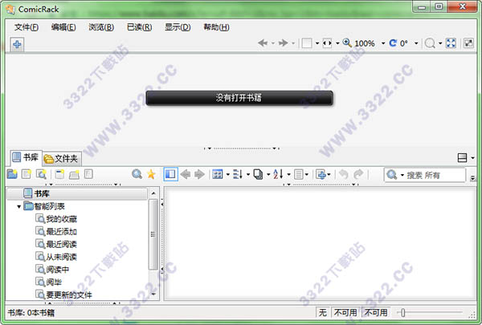Switch to the 书库 tab
482x325 pixels.
click(x=26, y=157)
